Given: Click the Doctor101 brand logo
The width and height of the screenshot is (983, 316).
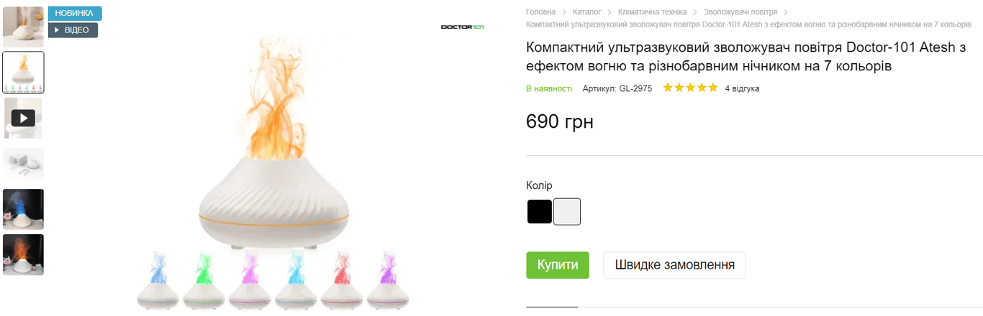Looking at the screenshot, I should (463, 27).
